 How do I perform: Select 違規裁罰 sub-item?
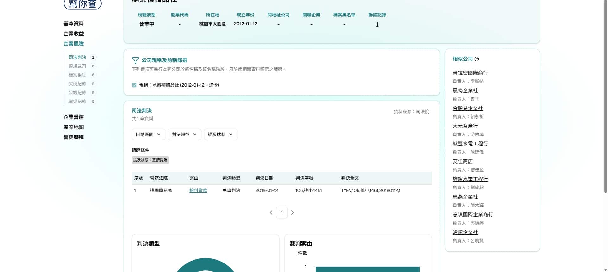tap(77, 66)
